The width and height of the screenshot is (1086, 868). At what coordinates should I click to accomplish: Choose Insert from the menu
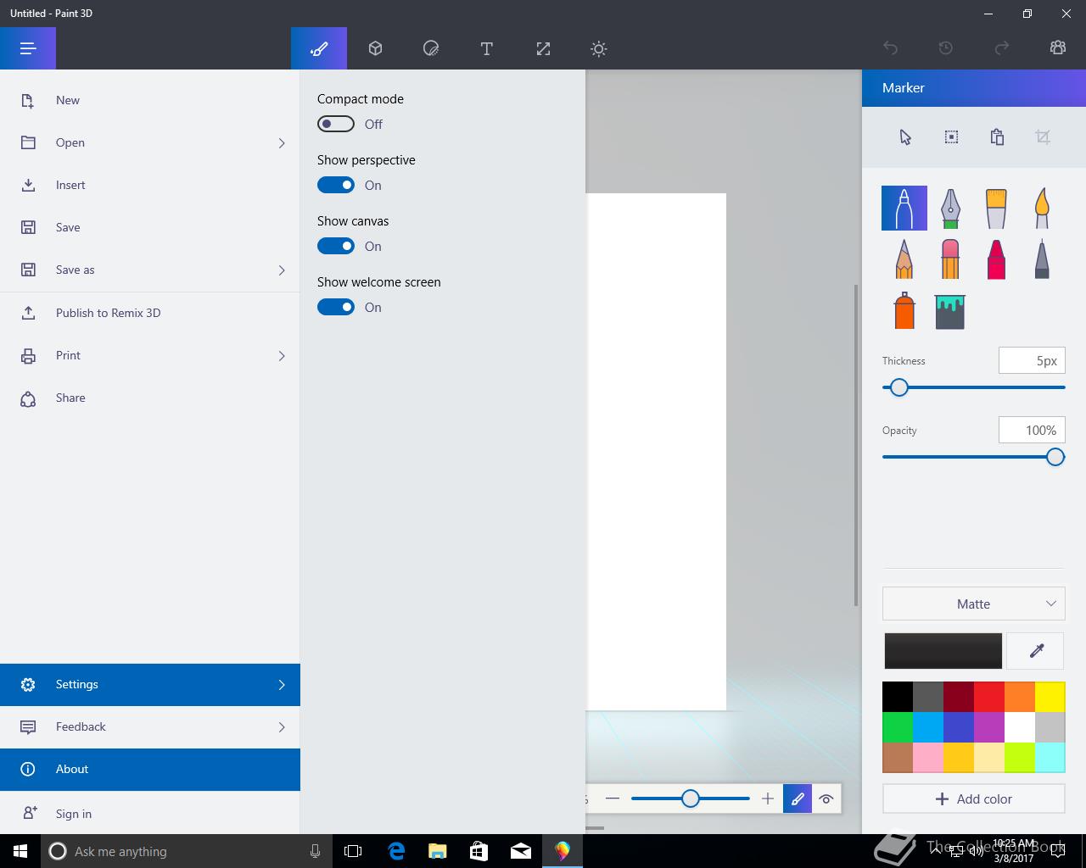point(150,185)
